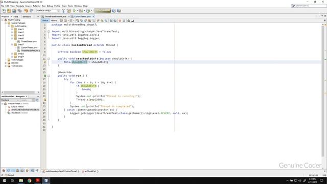327x184 pixels.
Task: Click the Undo toolbar icon
Action: click(x=26, y=11)
